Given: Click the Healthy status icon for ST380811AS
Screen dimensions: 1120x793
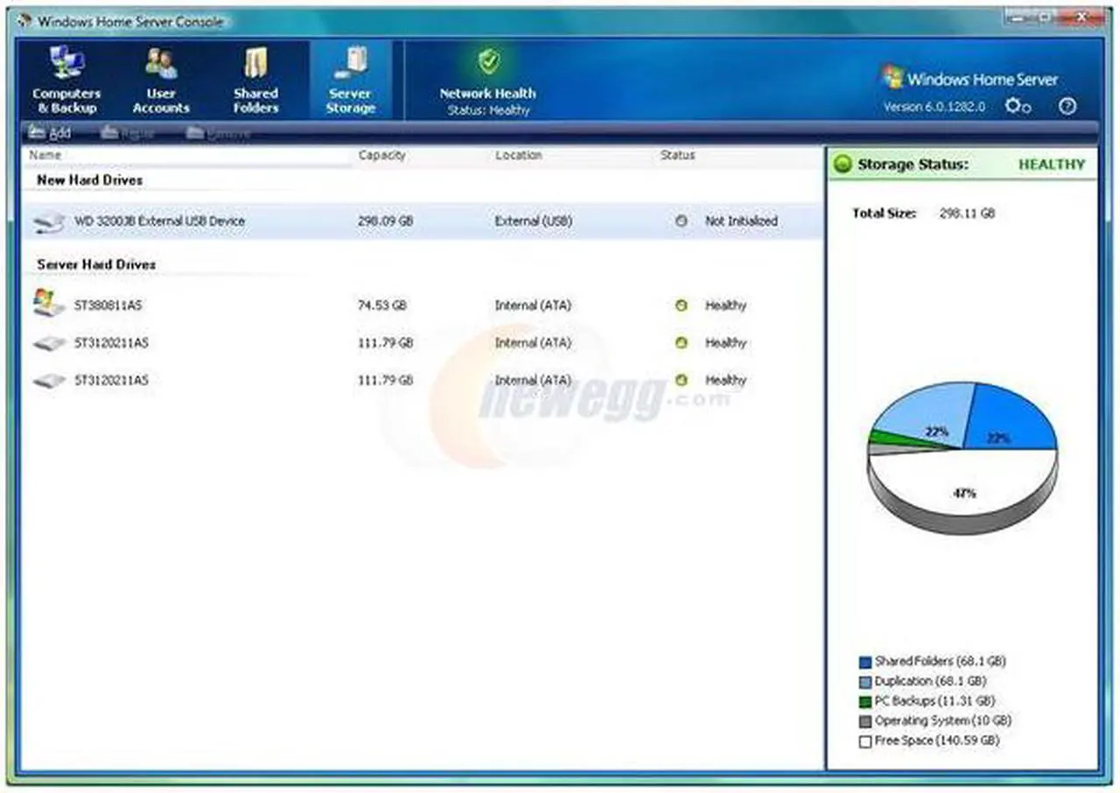Looking at the screenshot, I should [682, 305].
